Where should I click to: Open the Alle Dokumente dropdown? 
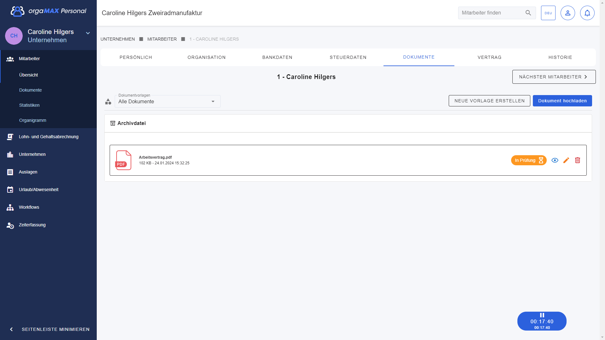click(x=167, y=101)
